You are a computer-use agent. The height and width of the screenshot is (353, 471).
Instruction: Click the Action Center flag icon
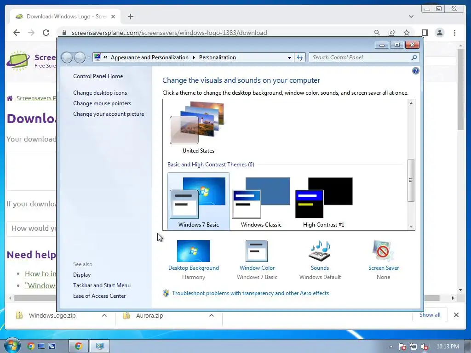tap(402, 347)
